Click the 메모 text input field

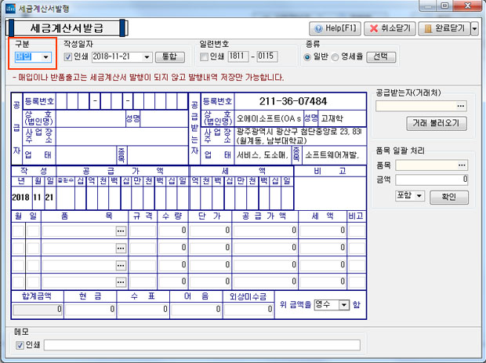(x=259, y=344)
